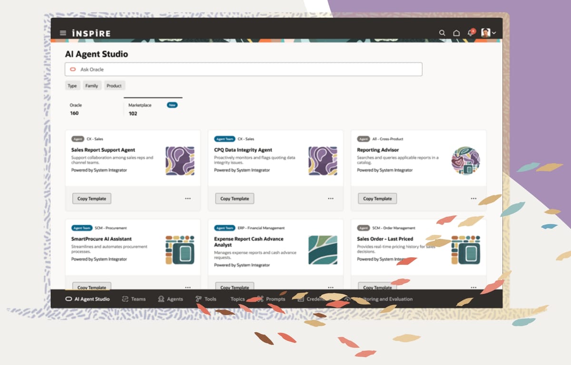The width and height of the screenshot is (571, 365).
Task: Open Prompts from the bottom navigation
Action: (x=271, y=299)
